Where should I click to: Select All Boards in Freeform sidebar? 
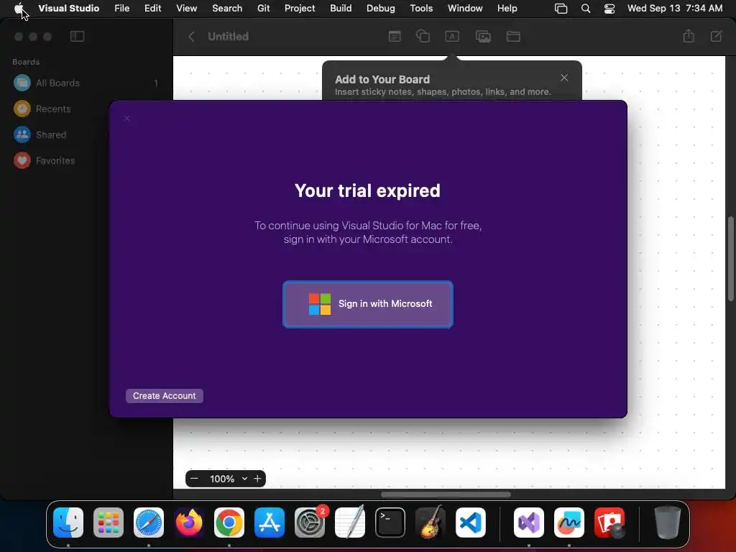pos(86,83)
